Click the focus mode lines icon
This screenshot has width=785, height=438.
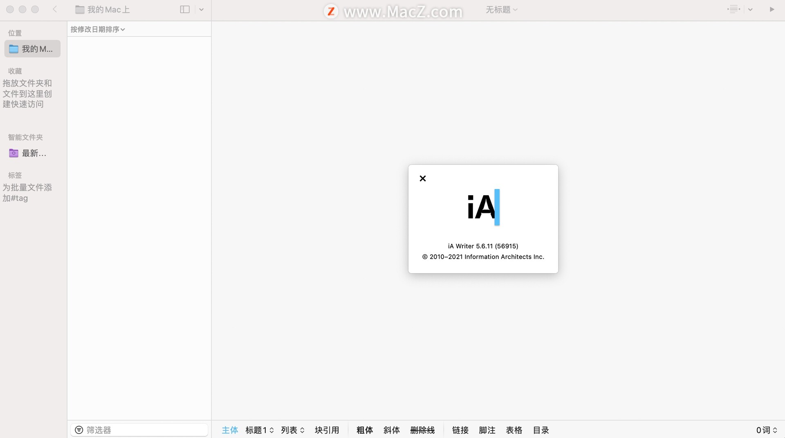[x=734, y=9]
